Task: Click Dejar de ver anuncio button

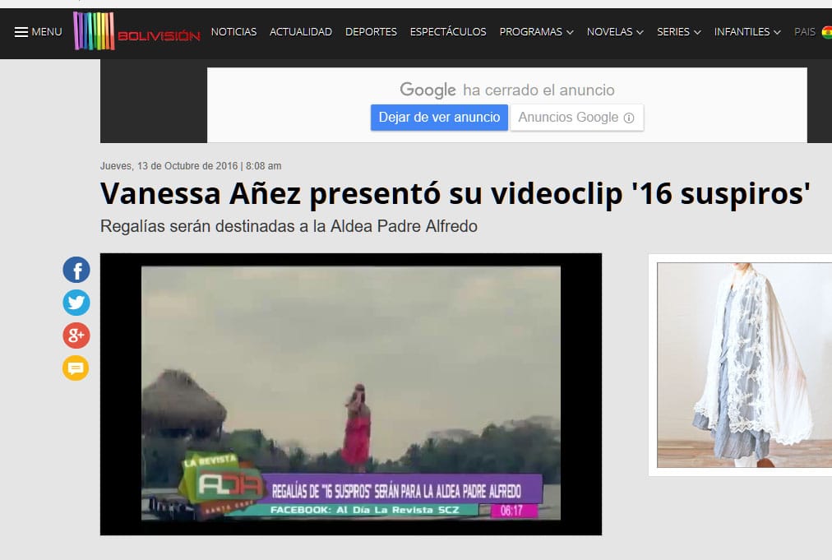Action: [439, 118]
